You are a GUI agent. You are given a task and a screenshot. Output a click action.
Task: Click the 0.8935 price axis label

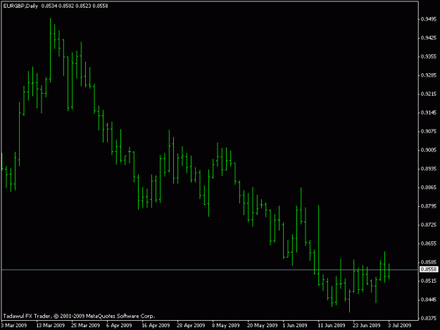429,169
